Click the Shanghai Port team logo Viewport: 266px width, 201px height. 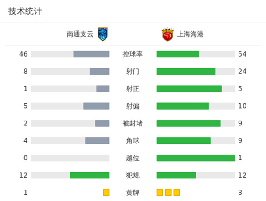[167, 34]
